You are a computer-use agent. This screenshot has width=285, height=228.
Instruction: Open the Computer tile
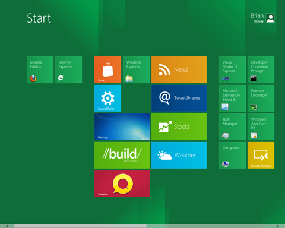click(x=232, y=155)
